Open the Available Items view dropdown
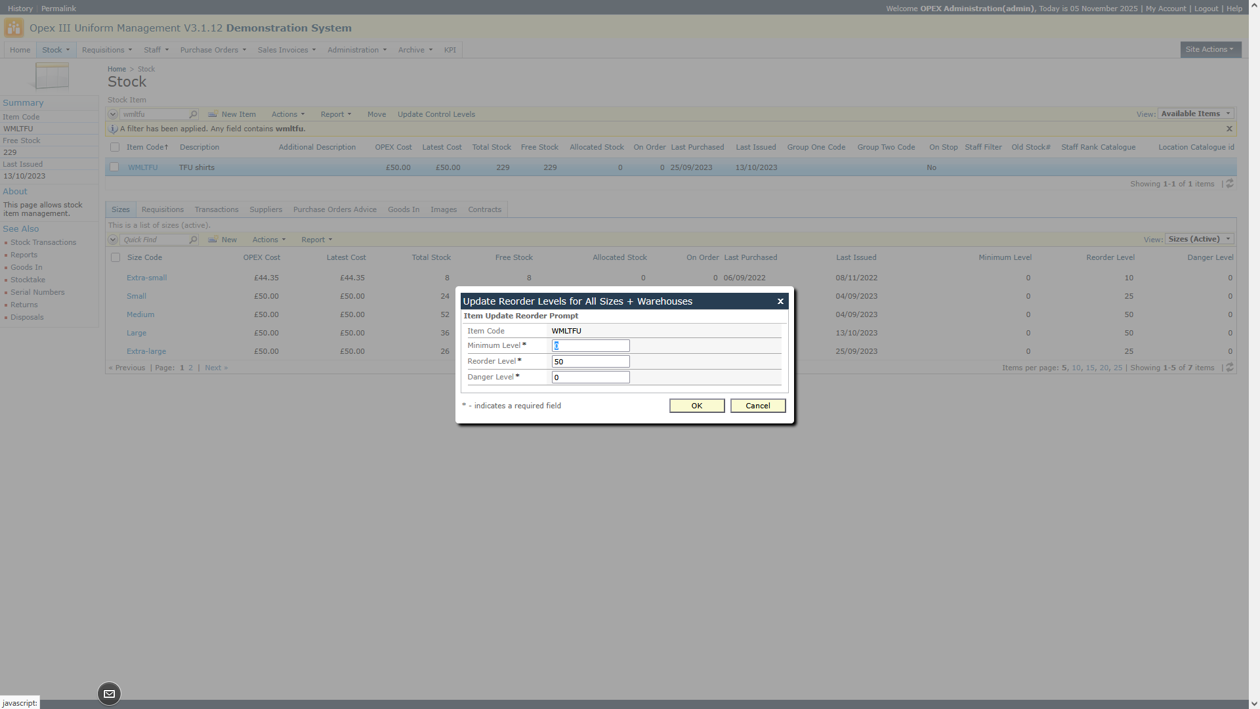This screenshot has height=709, width=1260. (x=1196, y=114)
